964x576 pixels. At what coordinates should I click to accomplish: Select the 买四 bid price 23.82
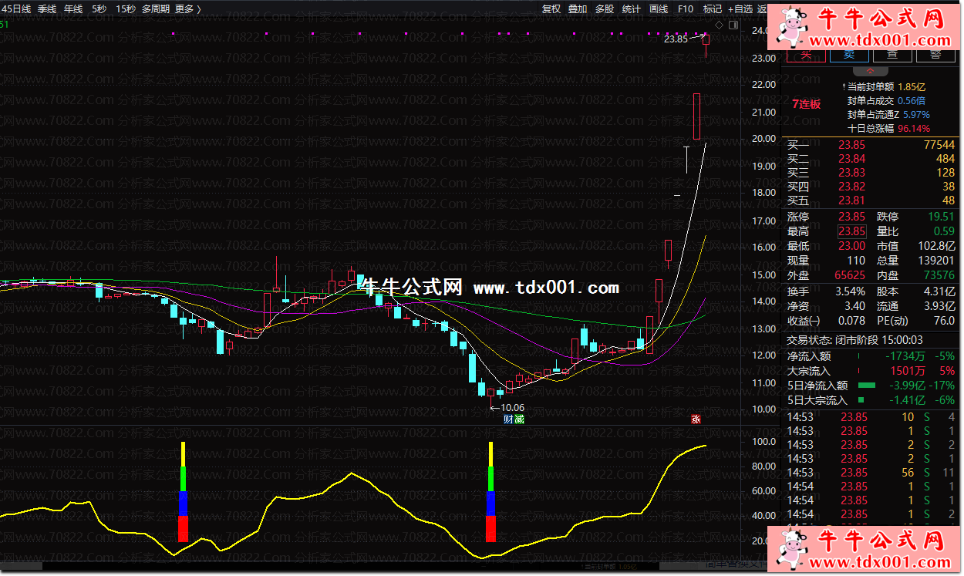click(852, 187)
